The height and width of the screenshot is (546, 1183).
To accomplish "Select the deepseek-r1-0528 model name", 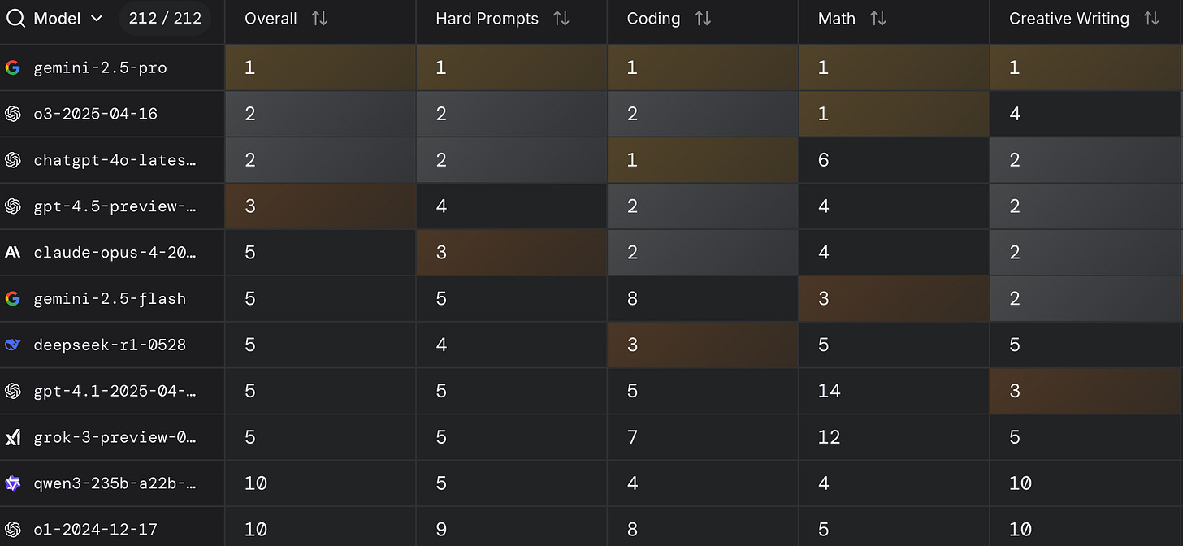I will tap(110, 344).
